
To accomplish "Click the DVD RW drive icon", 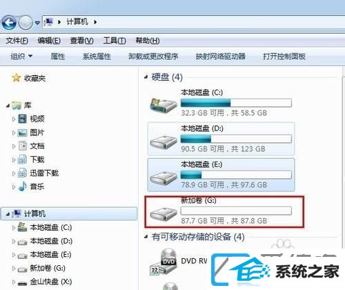I will (164, 262).
